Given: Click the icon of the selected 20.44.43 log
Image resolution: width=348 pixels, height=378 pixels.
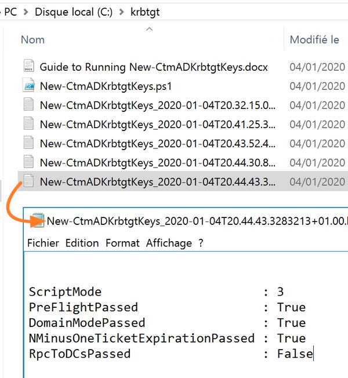Looking at the screenshot, I should click(x=28, y=181).
